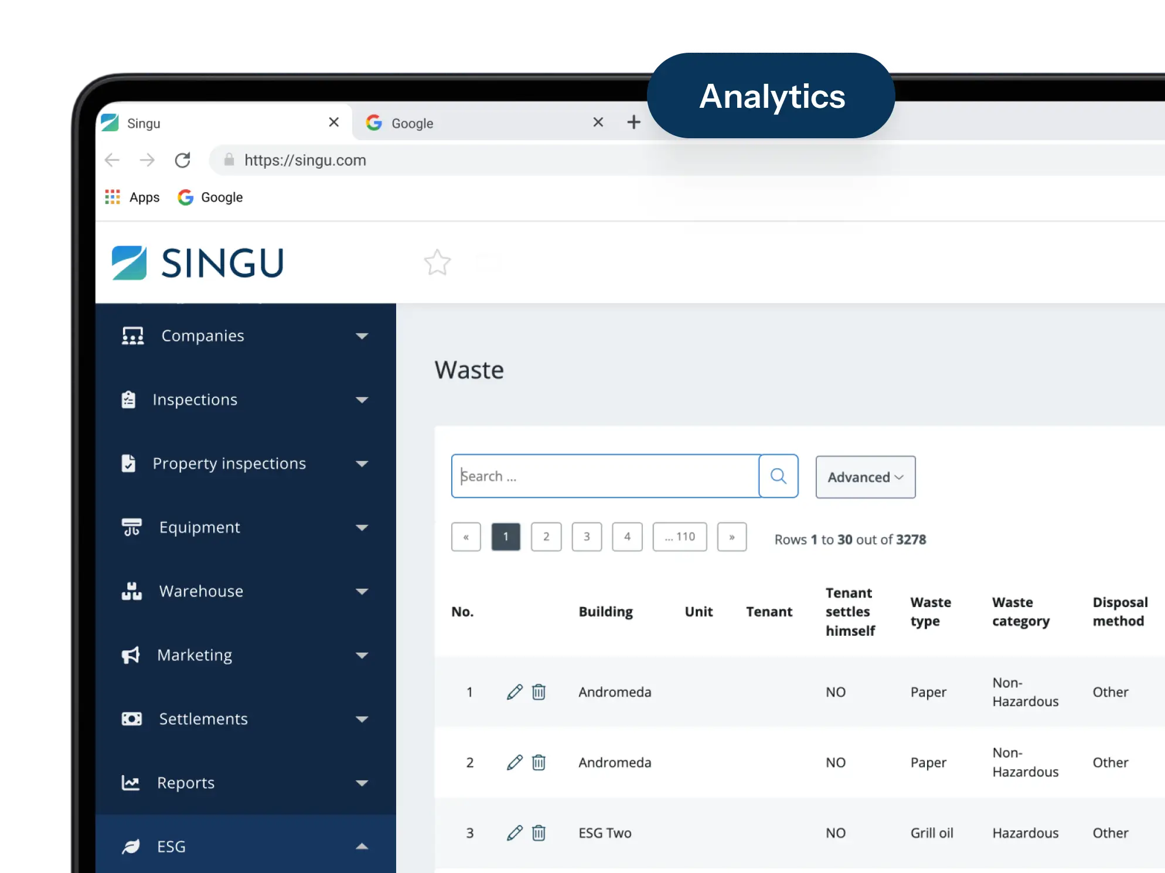Click the Analytics badge label

[x=772, y=96]
